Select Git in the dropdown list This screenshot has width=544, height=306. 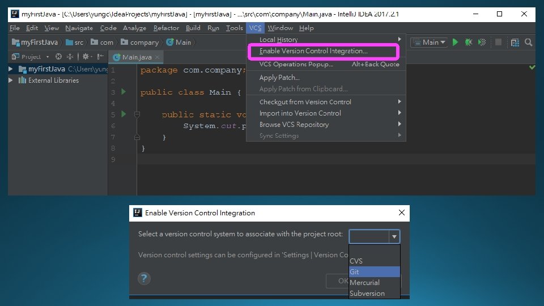point(375,271)
